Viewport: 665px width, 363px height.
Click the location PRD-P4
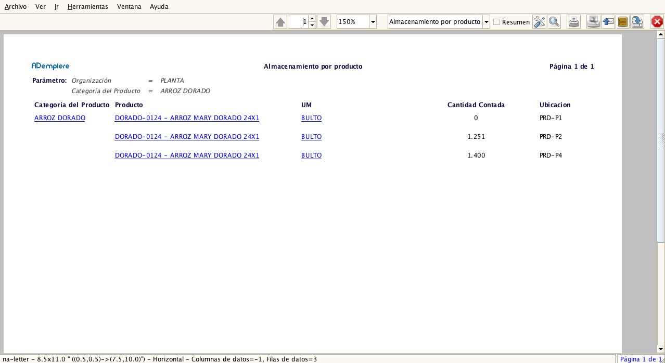[551, 155]
